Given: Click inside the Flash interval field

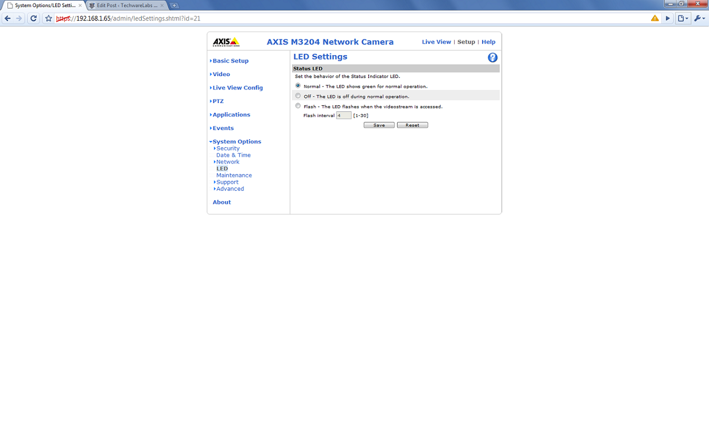Looking at the screenshot, I should (x=343, y=115).
